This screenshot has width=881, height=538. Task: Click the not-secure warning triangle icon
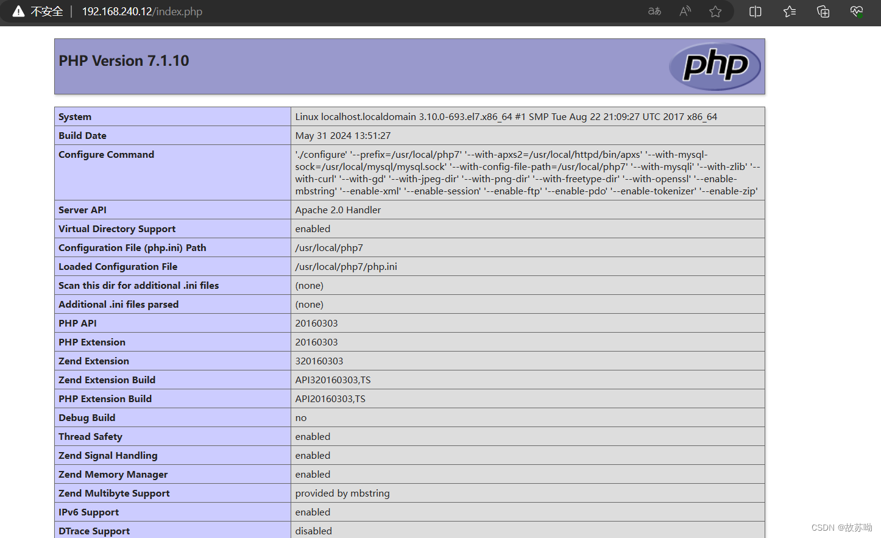point(19,11)
